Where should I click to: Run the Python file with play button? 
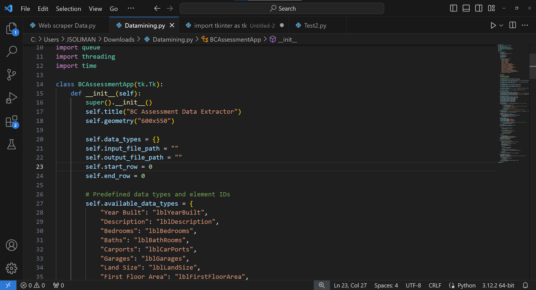click(x=493, y=25)
